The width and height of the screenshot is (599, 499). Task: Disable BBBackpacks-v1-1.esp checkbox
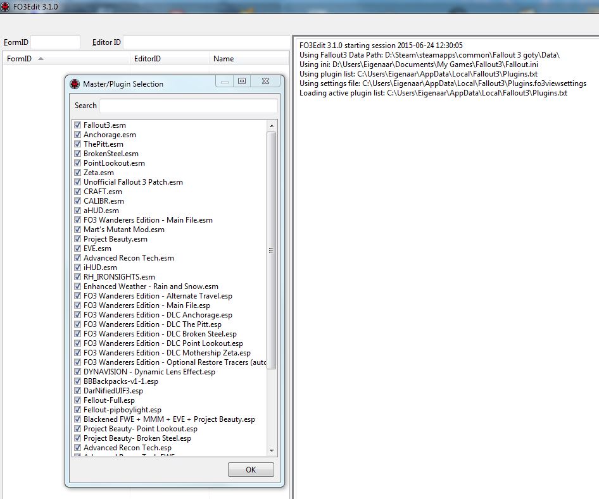click(x=77, y=381)
